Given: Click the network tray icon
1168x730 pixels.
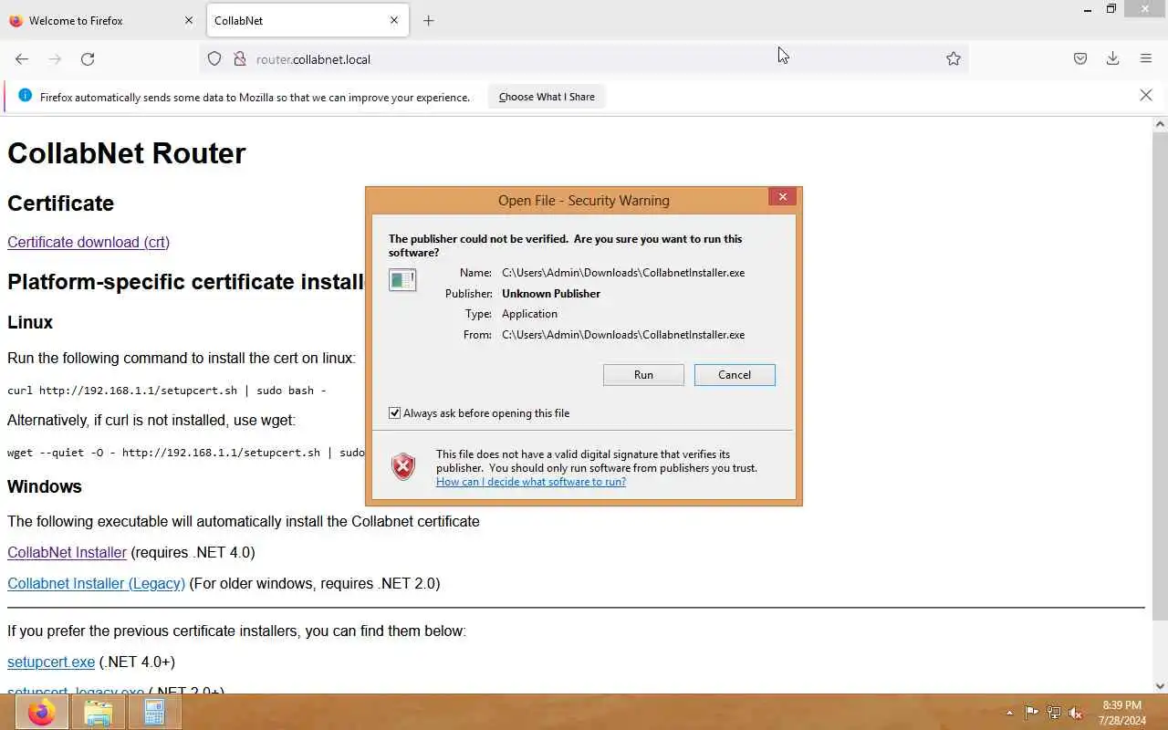Looking at the screenshot, I should tap(1054, 713).
